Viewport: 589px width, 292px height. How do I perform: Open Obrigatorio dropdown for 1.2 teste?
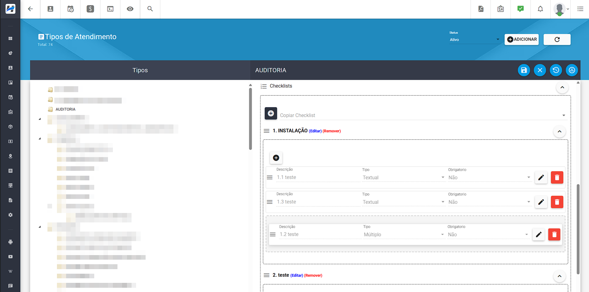(488, 235)
